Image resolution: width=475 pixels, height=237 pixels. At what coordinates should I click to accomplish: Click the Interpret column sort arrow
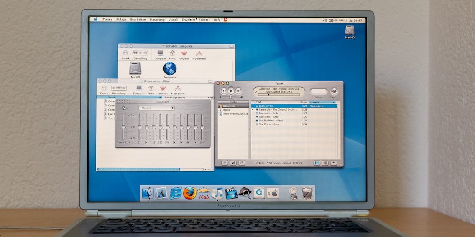pyautogui.click(x=334, y=103)
